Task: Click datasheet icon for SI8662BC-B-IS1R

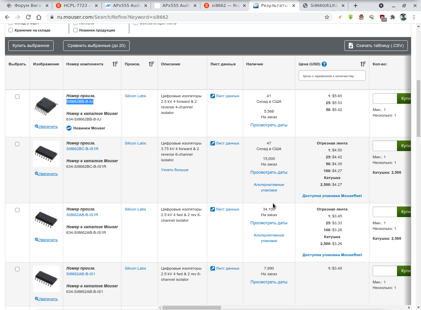Action: tap(212, 144)
